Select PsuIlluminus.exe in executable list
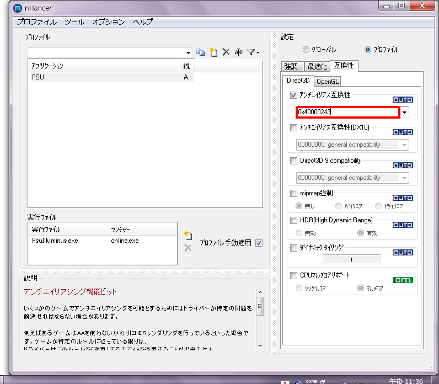This screenshot has width=439, height=384. tap(55, 241)
